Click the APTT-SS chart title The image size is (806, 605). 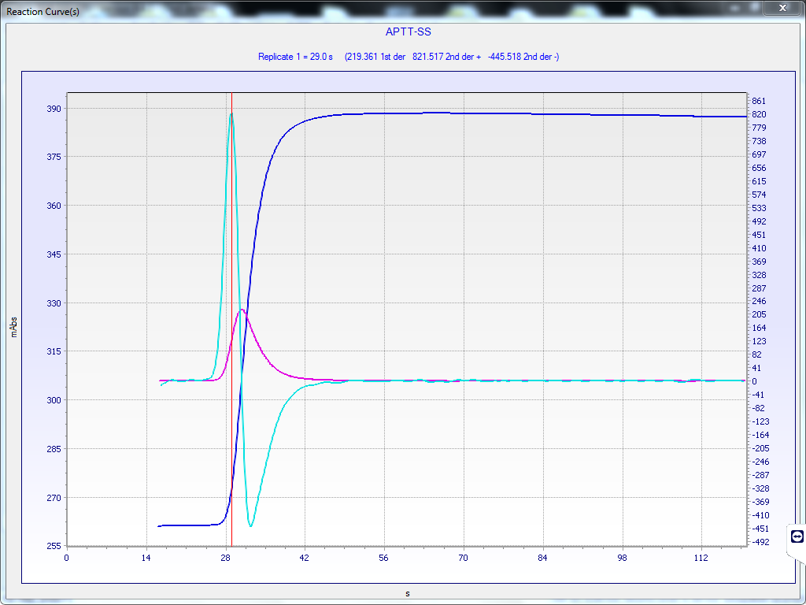point(408,32)
